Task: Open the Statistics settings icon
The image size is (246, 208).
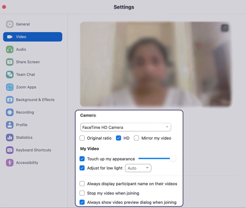Action: pos(10,137)
